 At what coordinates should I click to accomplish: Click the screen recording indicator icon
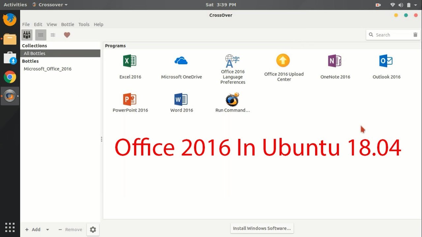(378, 5)
